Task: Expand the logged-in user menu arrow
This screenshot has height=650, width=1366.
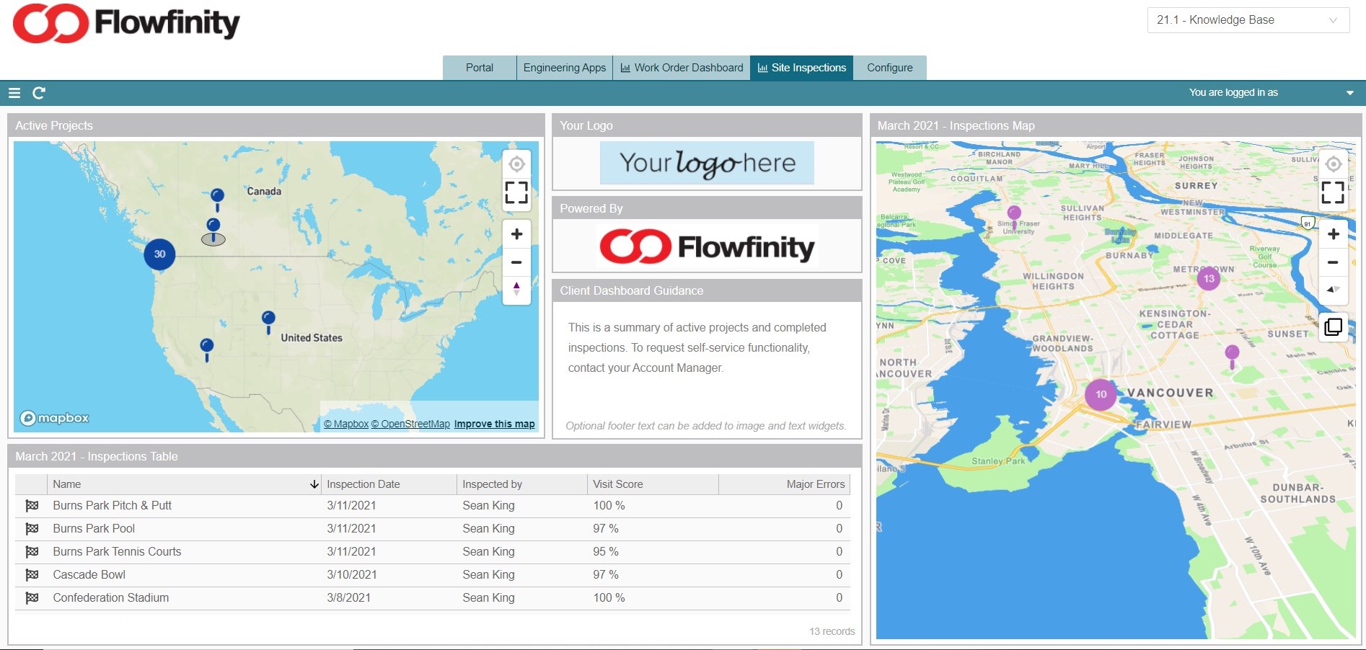Action: tap(1349, 93)
